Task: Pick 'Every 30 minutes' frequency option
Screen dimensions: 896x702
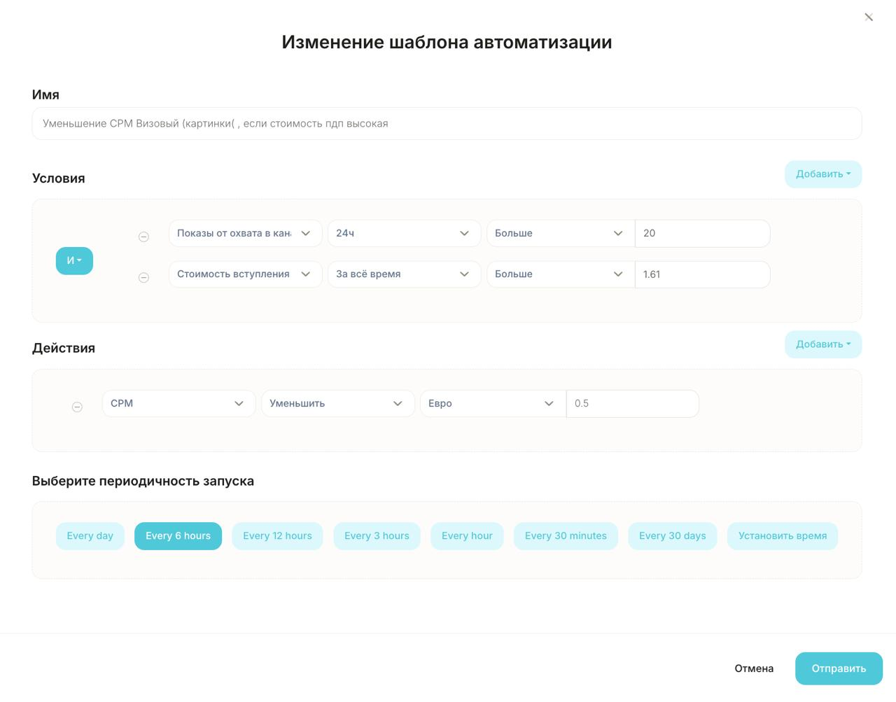Action: click(566, 536)
